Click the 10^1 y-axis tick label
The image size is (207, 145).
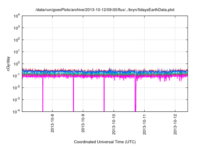pos(16,52)
